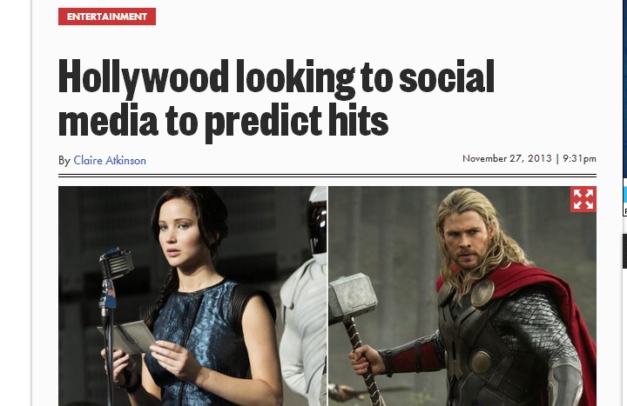The image size is (627, 406).
Task: Select the photo of man holding hammer
Action: click(462, 296)
